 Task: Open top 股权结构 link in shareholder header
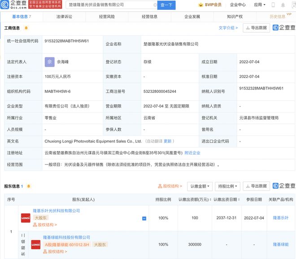point(170,186)
